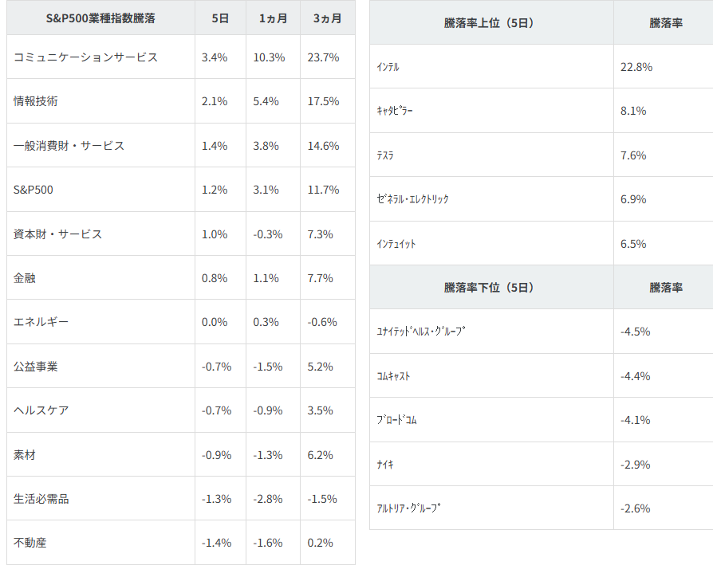The height and width of the screenshot is (577, 713).
Task: Click the 不動産 sector cell
Action: (x=30, y=543)
